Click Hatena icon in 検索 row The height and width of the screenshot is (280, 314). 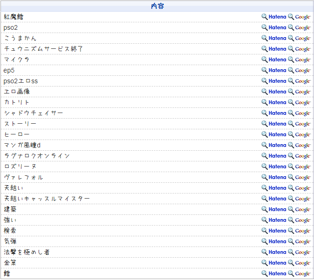coord(274,231)
